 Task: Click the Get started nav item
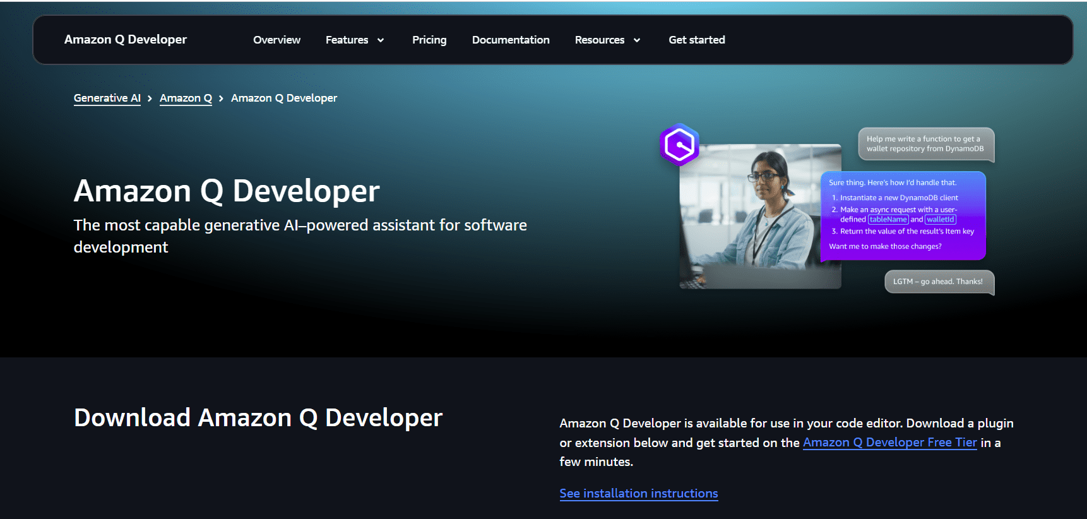[x=697, y=40]
